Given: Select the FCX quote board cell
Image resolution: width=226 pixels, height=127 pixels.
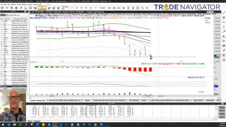Looking at the screenshot, I should (63, 111).
